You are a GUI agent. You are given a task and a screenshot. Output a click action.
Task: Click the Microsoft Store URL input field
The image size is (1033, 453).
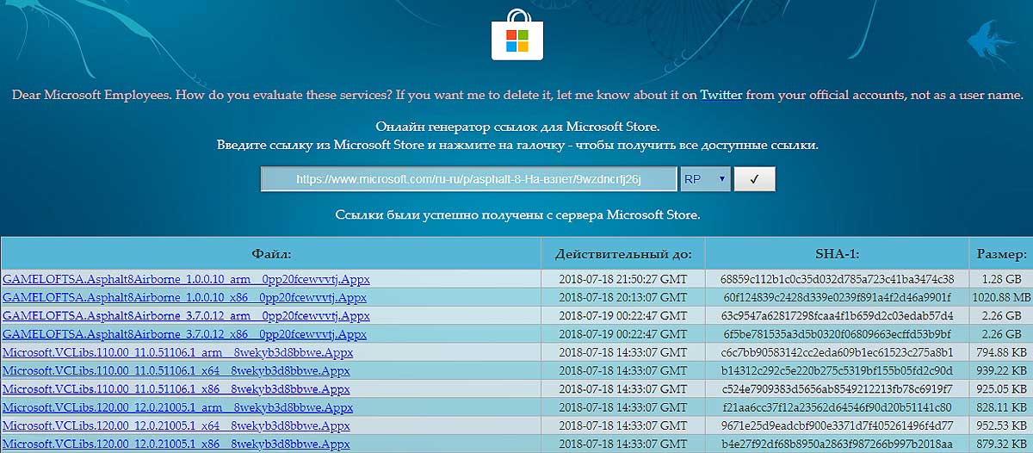(x=469, y=179)
